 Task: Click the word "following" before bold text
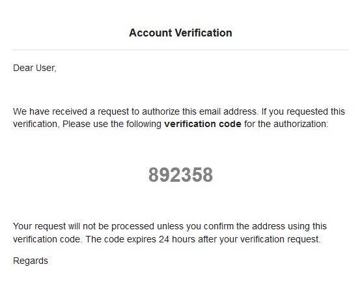coord(144,124)
